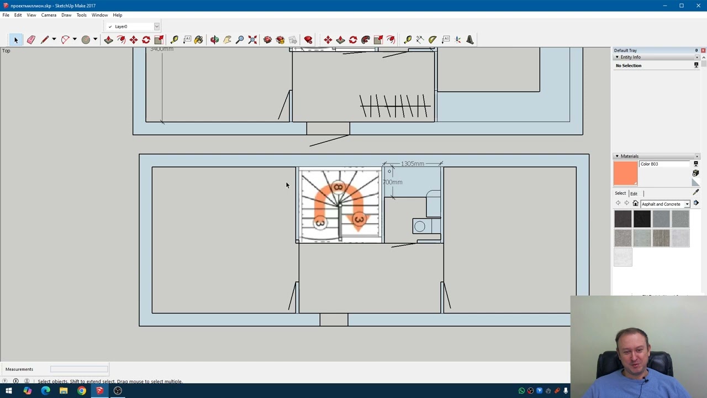This screenshot has height=398, width=707.
Task: Activate the Arc drawing tool
Action: [x=65, y=40]
